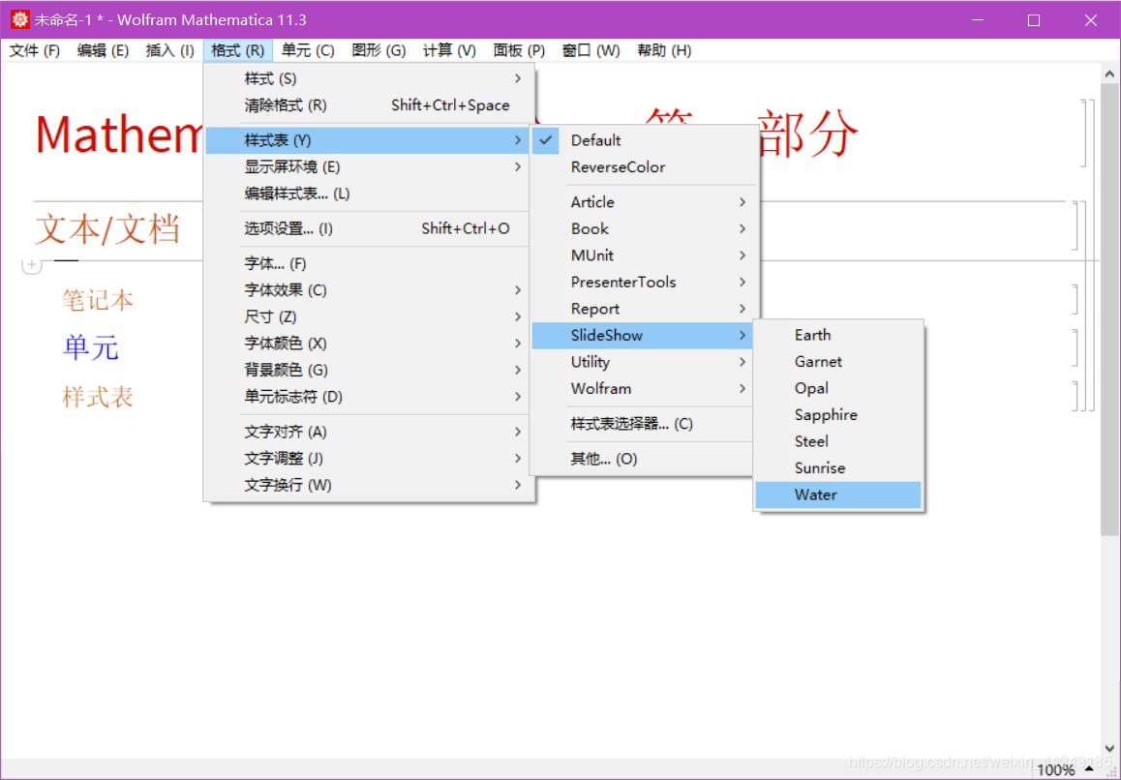
Task: Expand the Wolfram stylesheet submenu
Action: click(x=643, y=388)
